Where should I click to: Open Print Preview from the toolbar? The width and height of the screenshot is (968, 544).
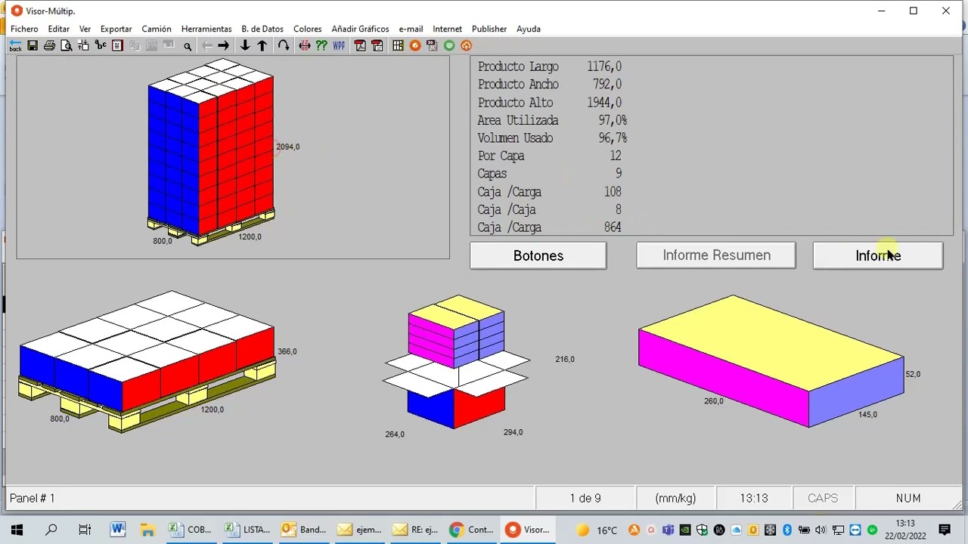(67, 45)
